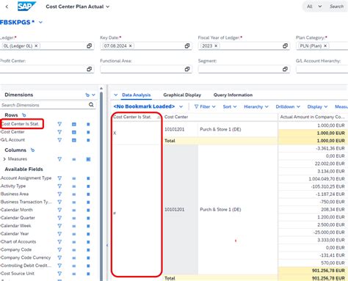Move Calendar Year to rows axis
Screen dimensions: 348x281
click(74, 234)
